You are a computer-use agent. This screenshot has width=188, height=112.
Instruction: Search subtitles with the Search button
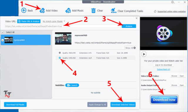coord(72,85)
